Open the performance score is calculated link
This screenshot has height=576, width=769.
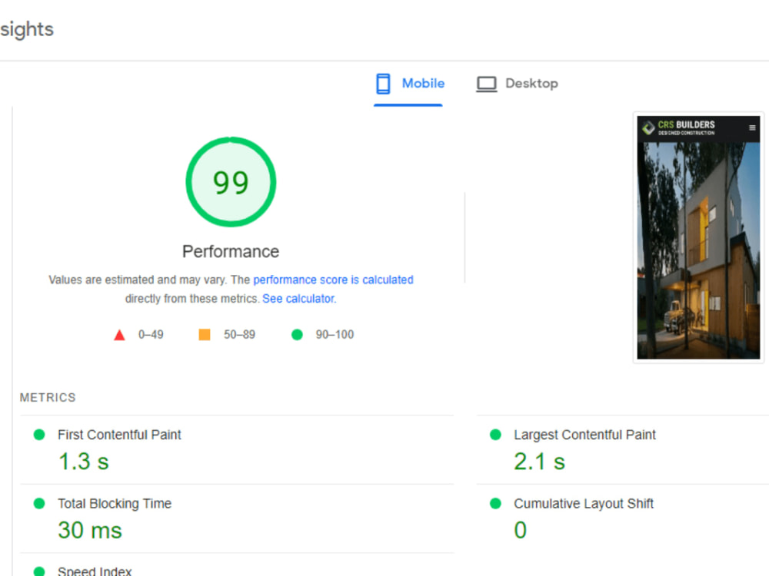[x=333, y=280]
